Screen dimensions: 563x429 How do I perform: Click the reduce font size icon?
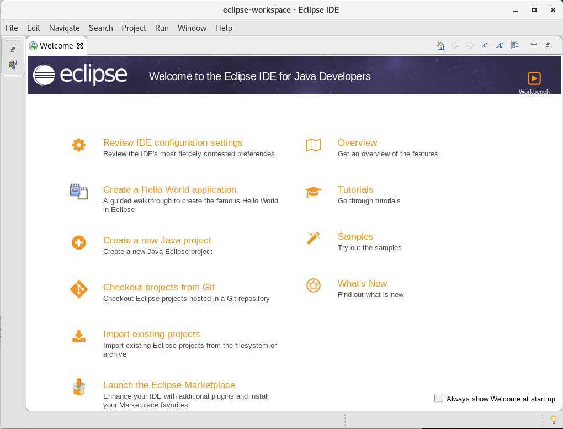click(x=485, y=45)
